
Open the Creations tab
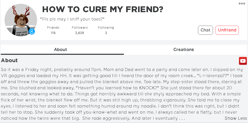[x=184, y=49]
